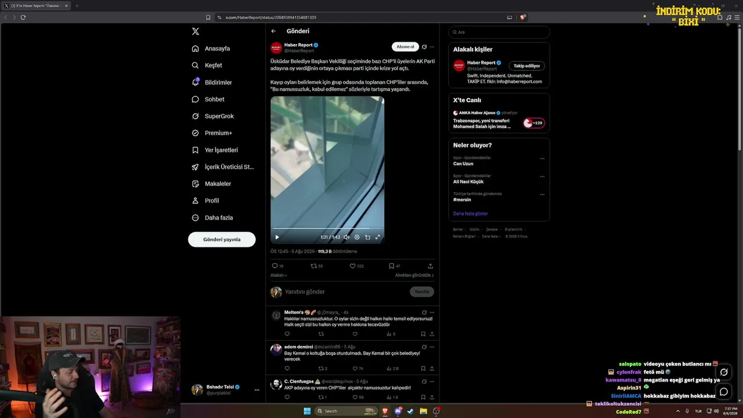Click Daha fazla göster under trends
The image size is (743, 418).
[x=471, y=214]
